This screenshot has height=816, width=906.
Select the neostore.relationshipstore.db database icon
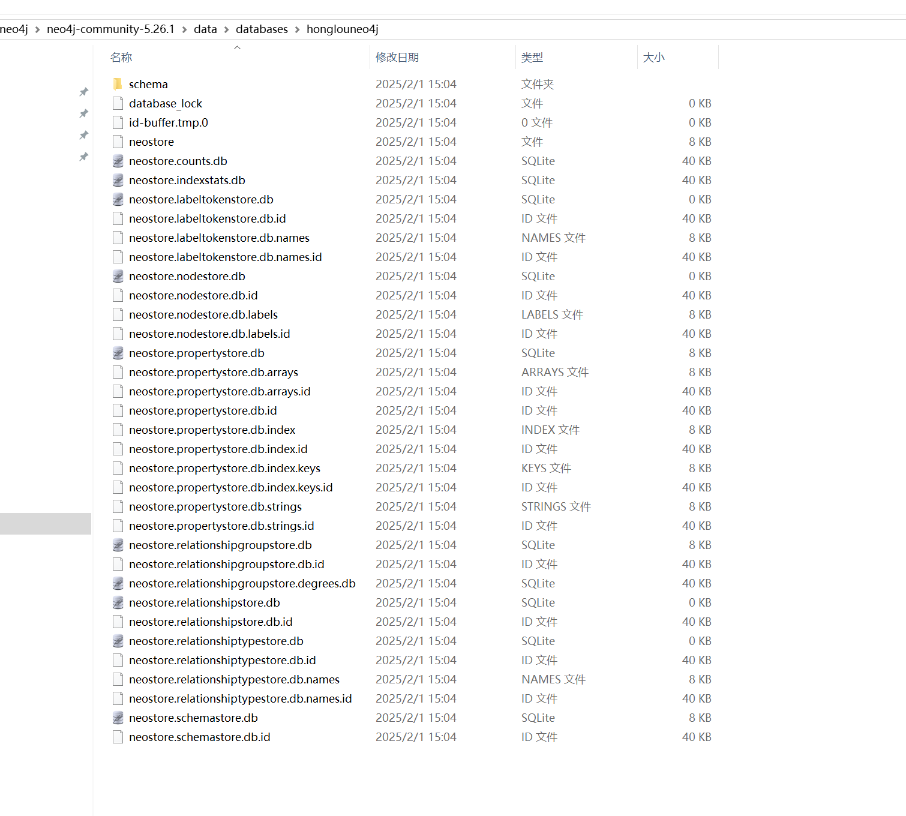(118, 602)
